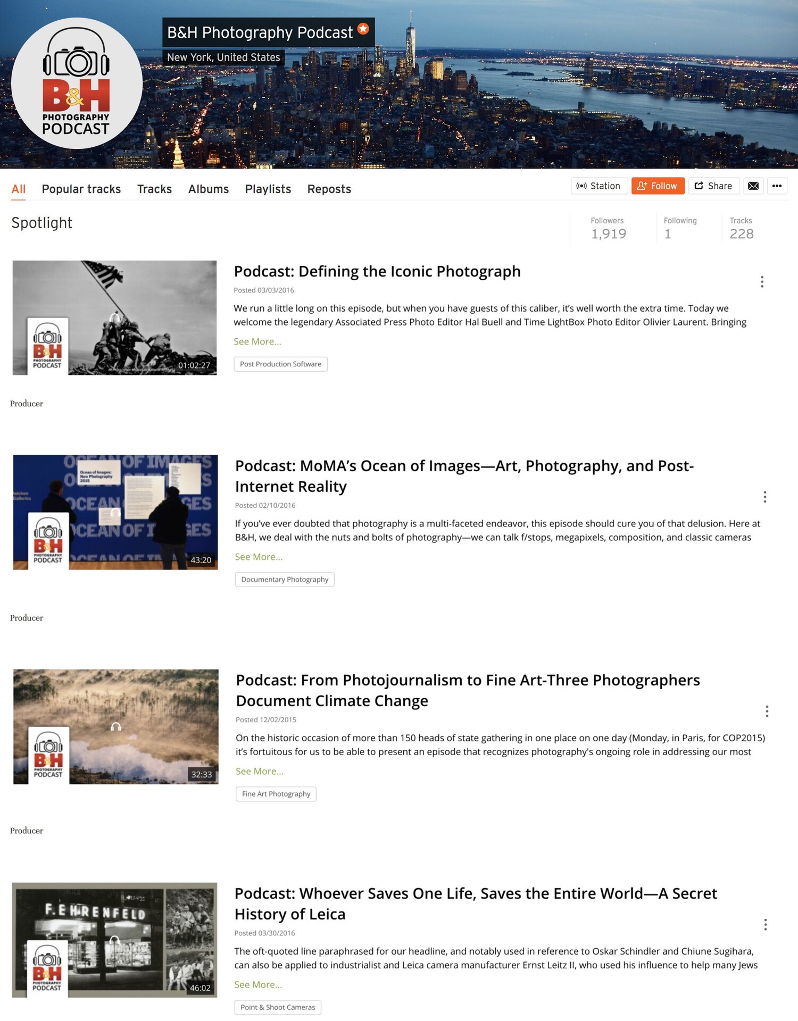Image resolution: width=798 pixels, height=1021 pixels.
Task: Click the Point & Shoot Cameras tag
Action: click(278, 1007)
